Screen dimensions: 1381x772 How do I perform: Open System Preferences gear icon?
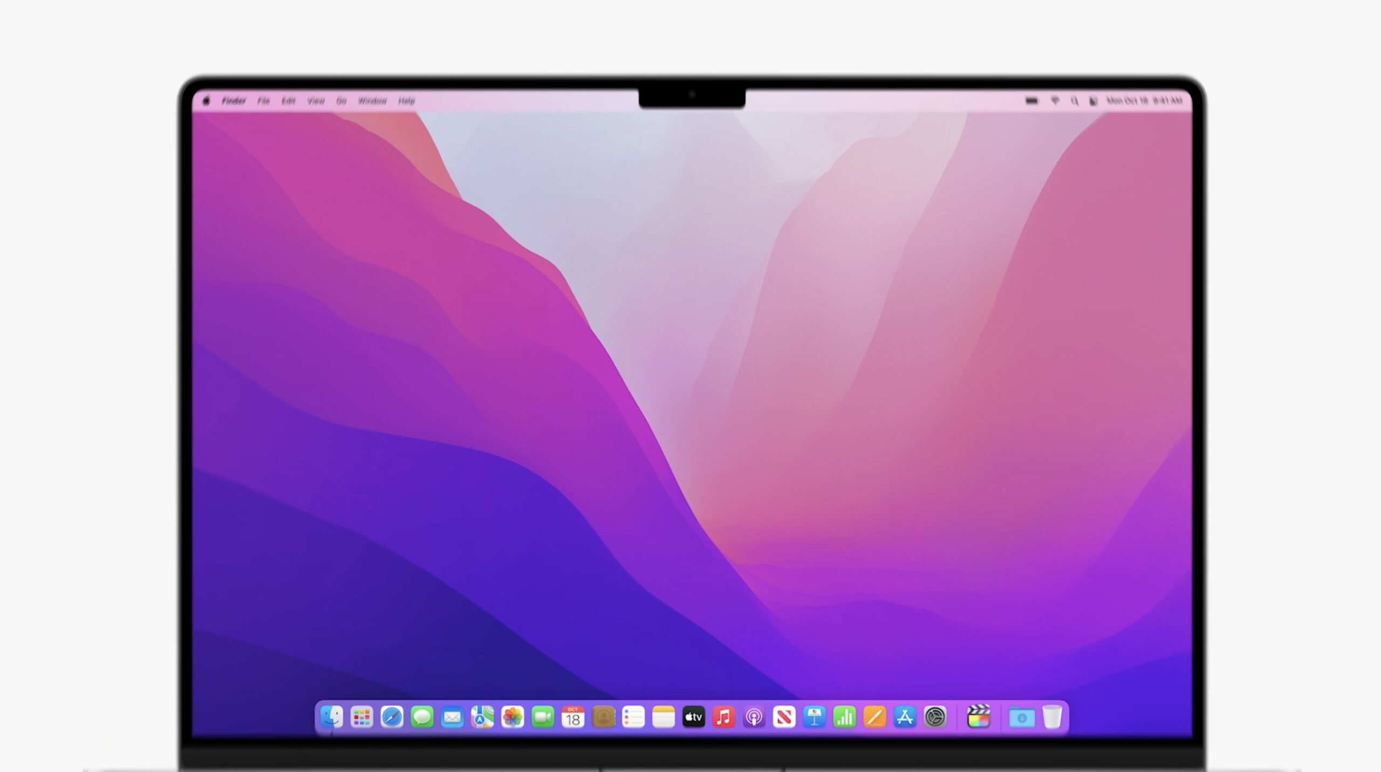pyautogui.click(x=935, y=717)
